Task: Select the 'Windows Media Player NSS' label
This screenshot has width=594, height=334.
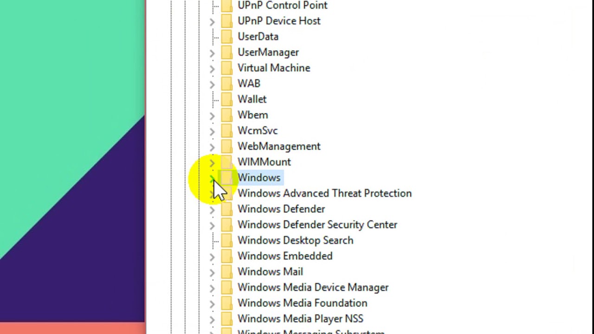Action: [300, 319]
